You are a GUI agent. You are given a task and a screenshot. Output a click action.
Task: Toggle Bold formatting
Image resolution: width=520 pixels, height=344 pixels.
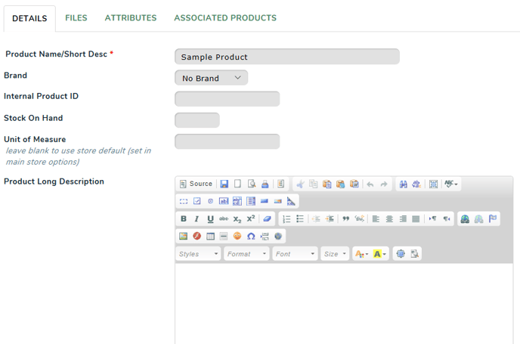coord(184,219)
